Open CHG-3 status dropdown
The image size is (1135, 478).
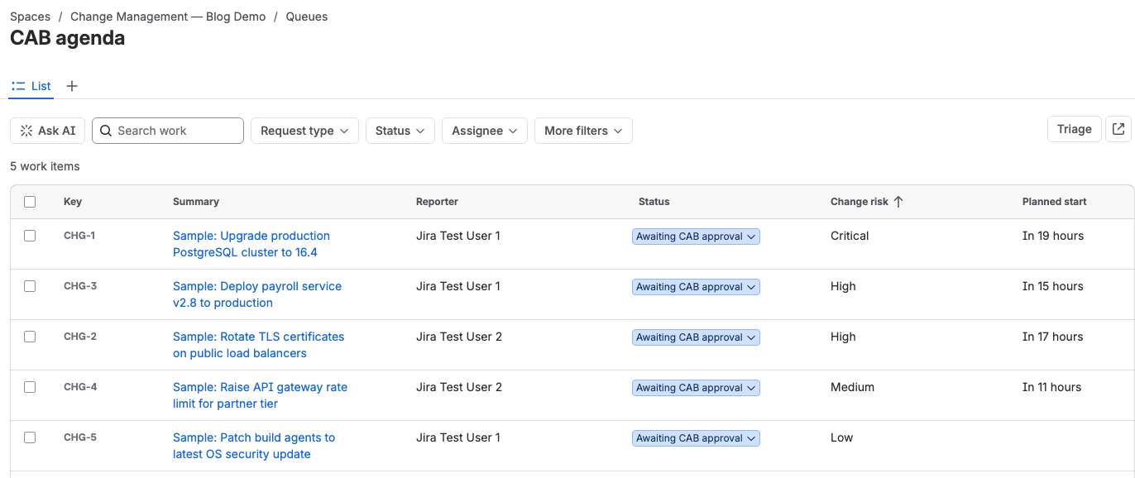[696, 287]
